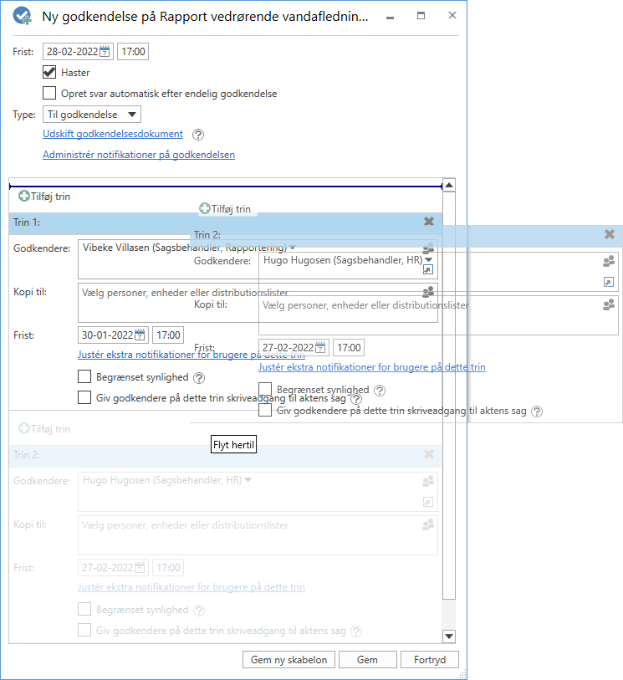The height and width of the screenshot is (680, 623).
Task: Enable Opret svar automatisk efter endelig godkendelse
Action: 50,94
